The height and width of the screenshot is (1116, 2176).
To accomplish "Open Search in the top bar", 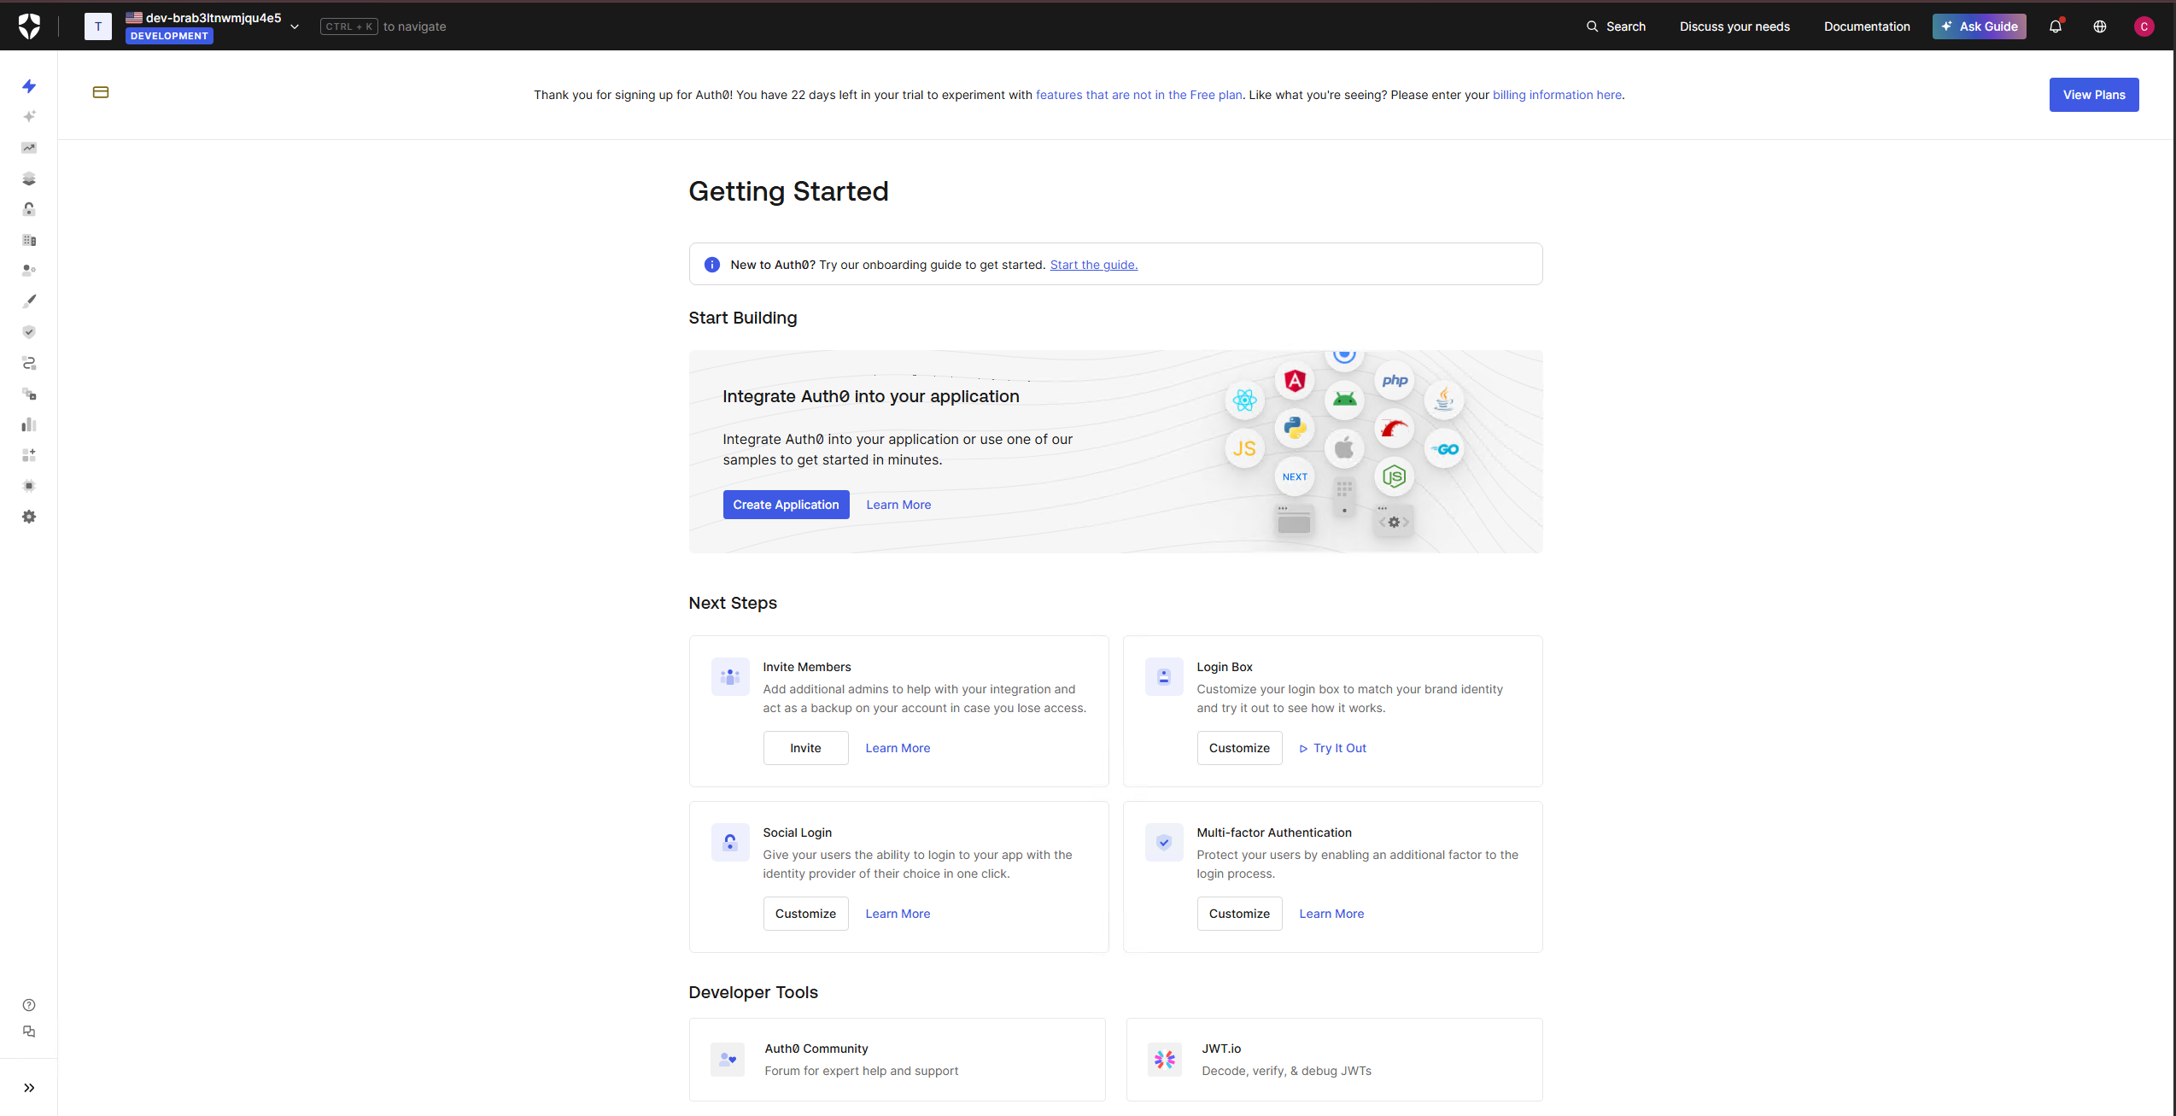I will point(1616,26).
